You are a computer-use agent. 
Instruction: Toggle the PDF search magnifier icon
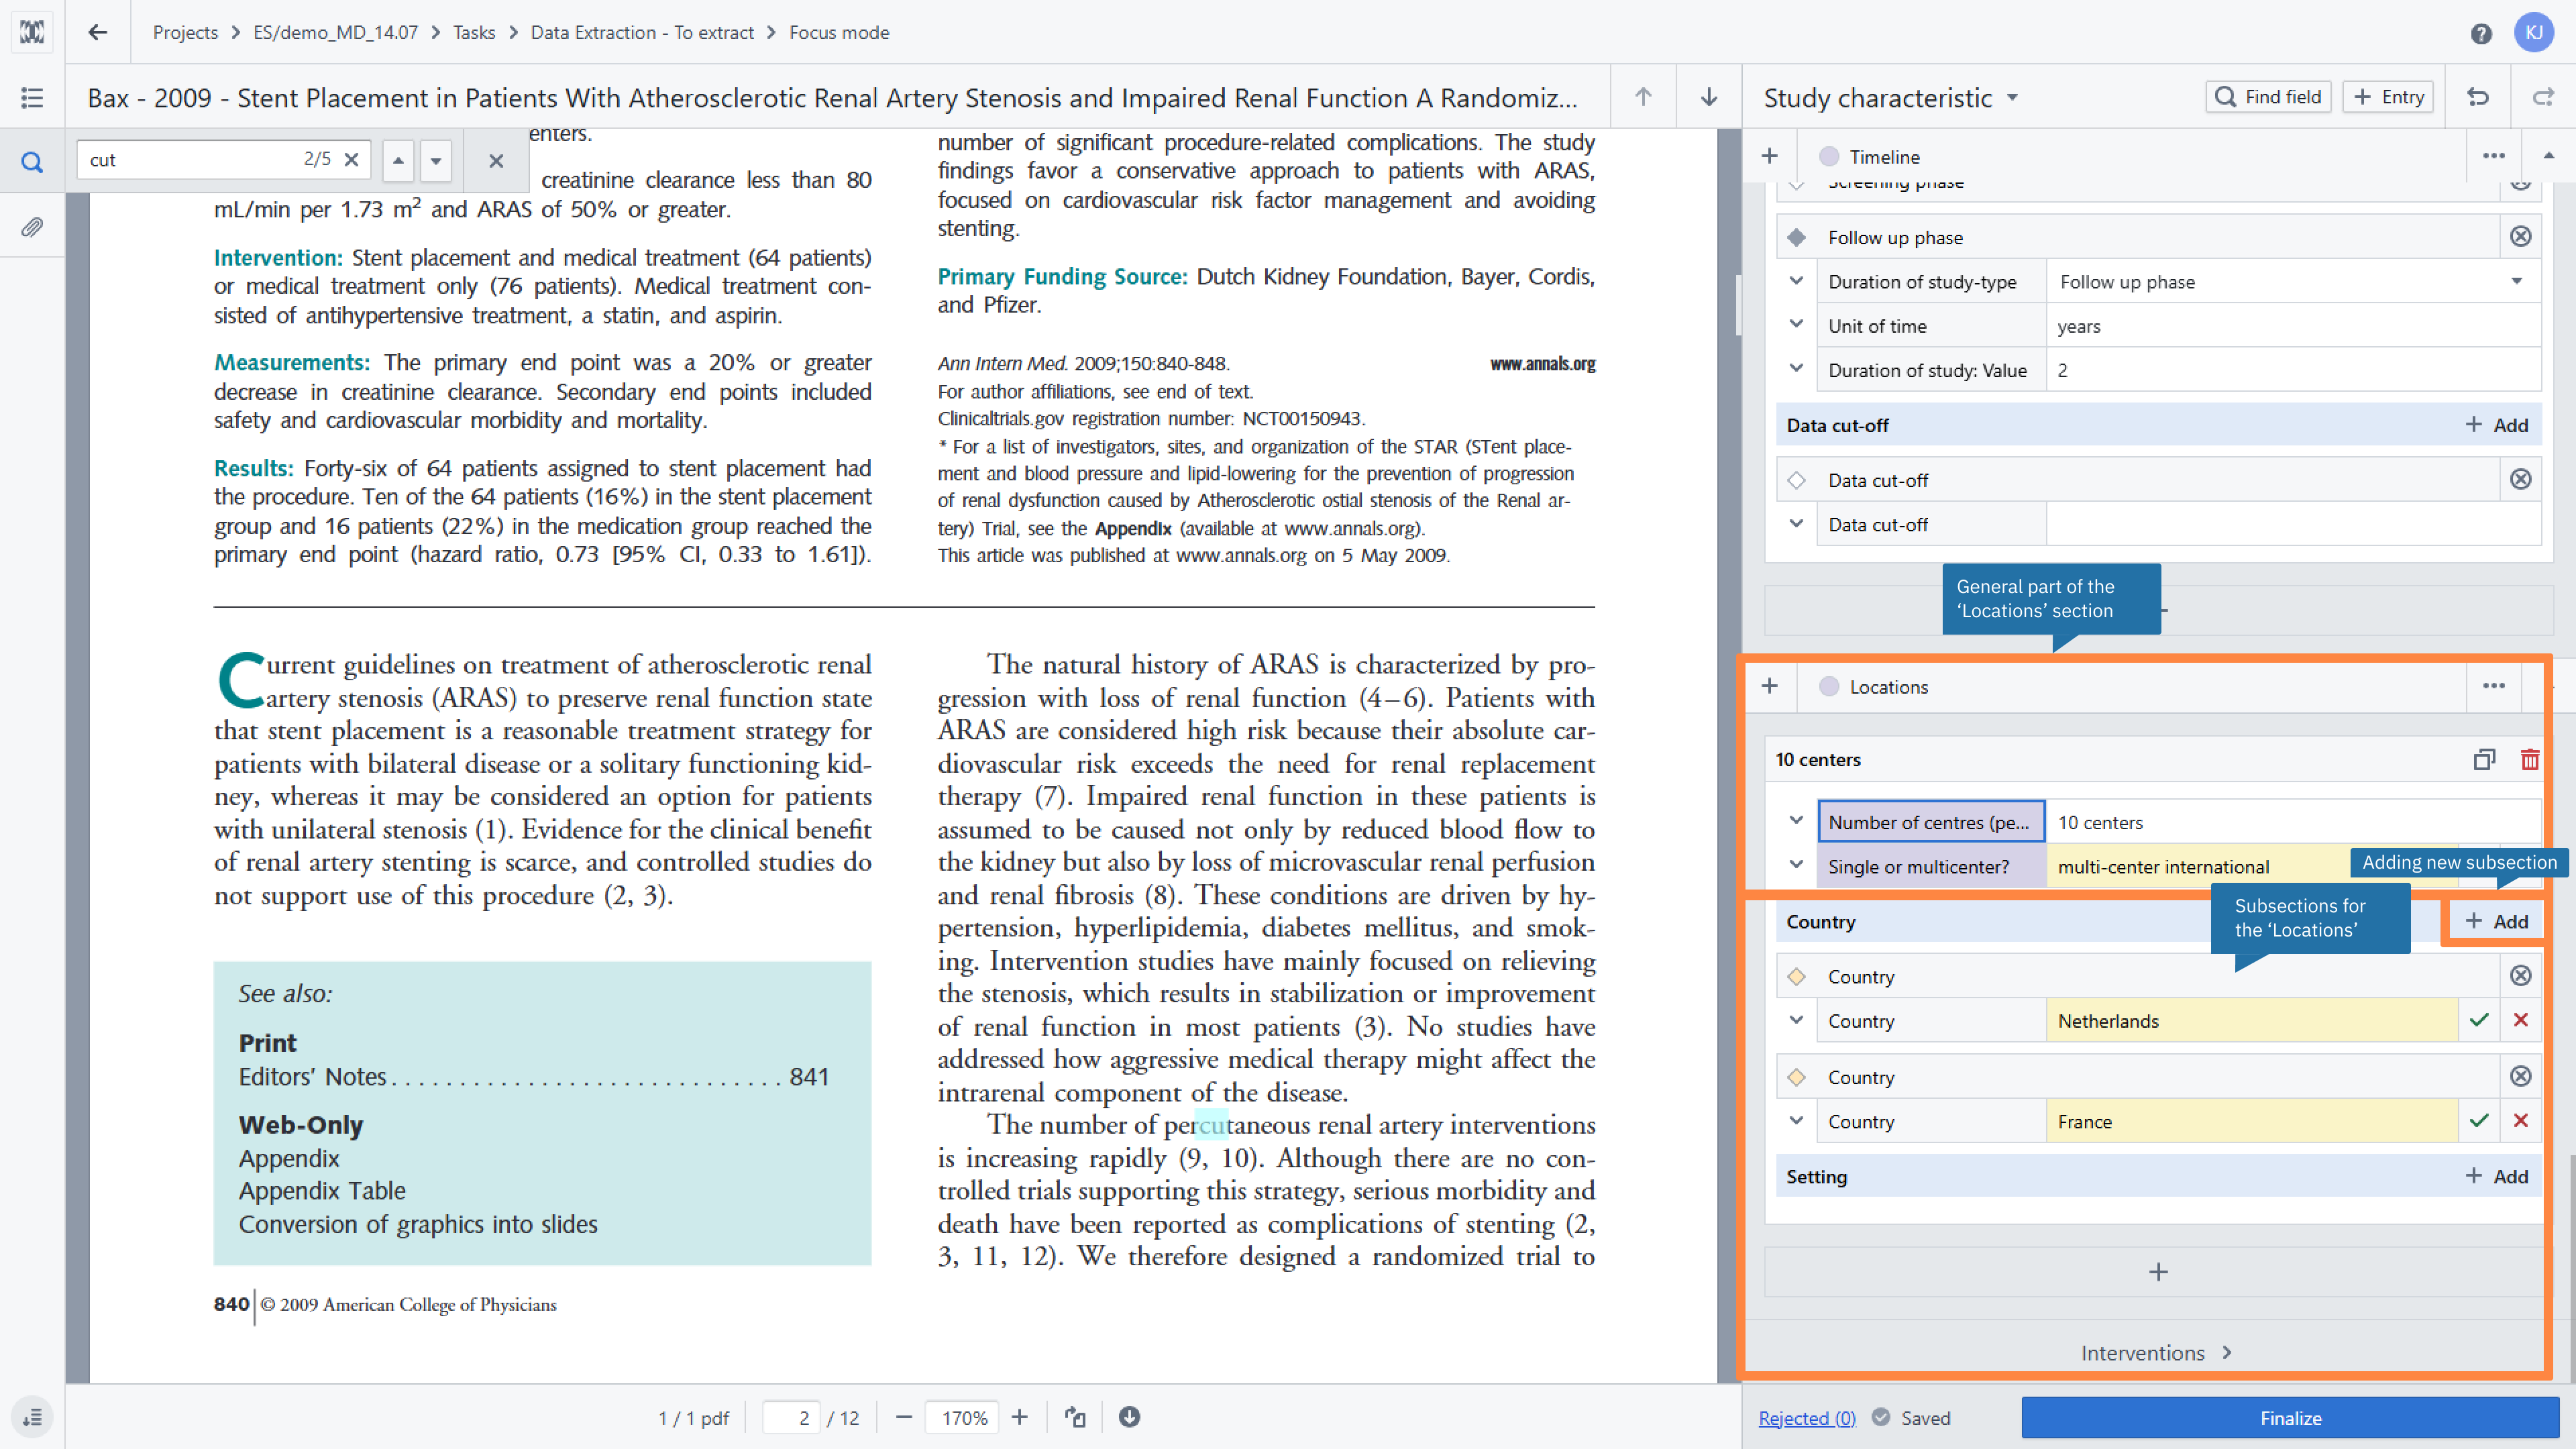coord(32,161)
